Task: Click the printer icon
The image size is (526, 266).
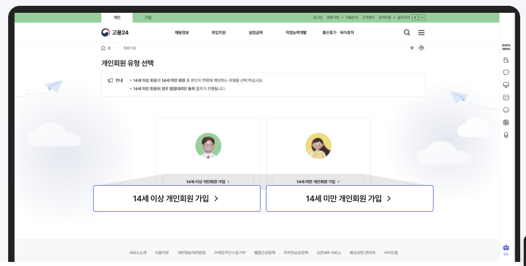Action: [x=421, y=48]
